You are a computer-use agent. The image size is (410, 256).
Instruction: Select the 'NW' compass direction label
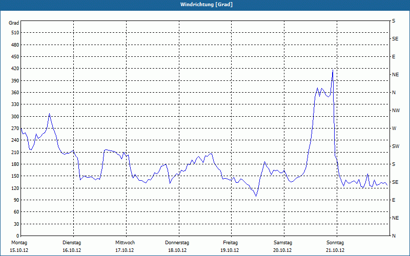[396, 111]
